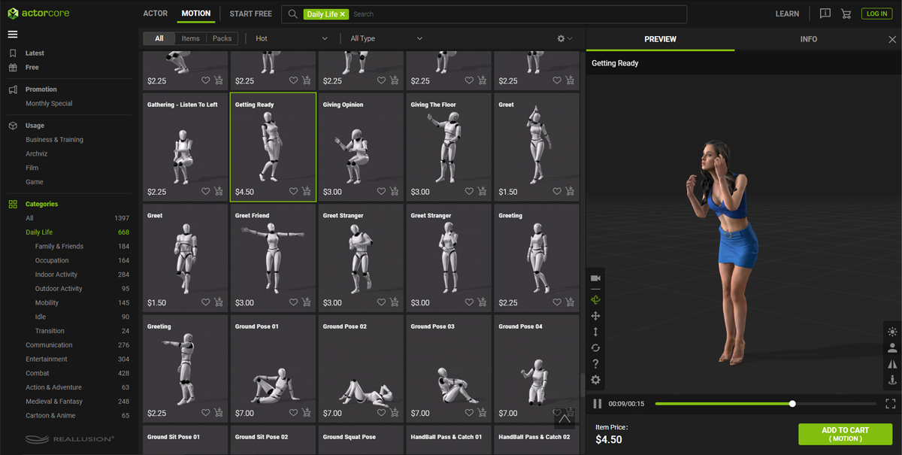Open the hamburger menu icon

pyautogui.click(x=13, y=35)
